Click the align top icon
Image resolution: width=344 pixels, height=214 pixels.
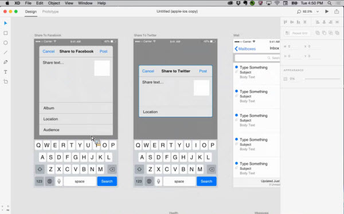click(x=286, y=22)
